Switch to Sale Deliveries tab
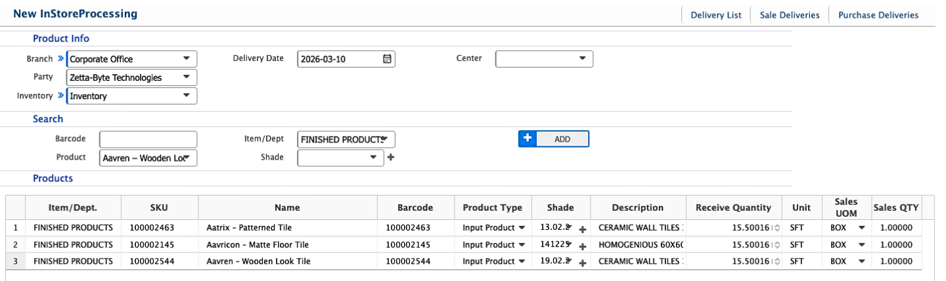 [x=789, y=15]
